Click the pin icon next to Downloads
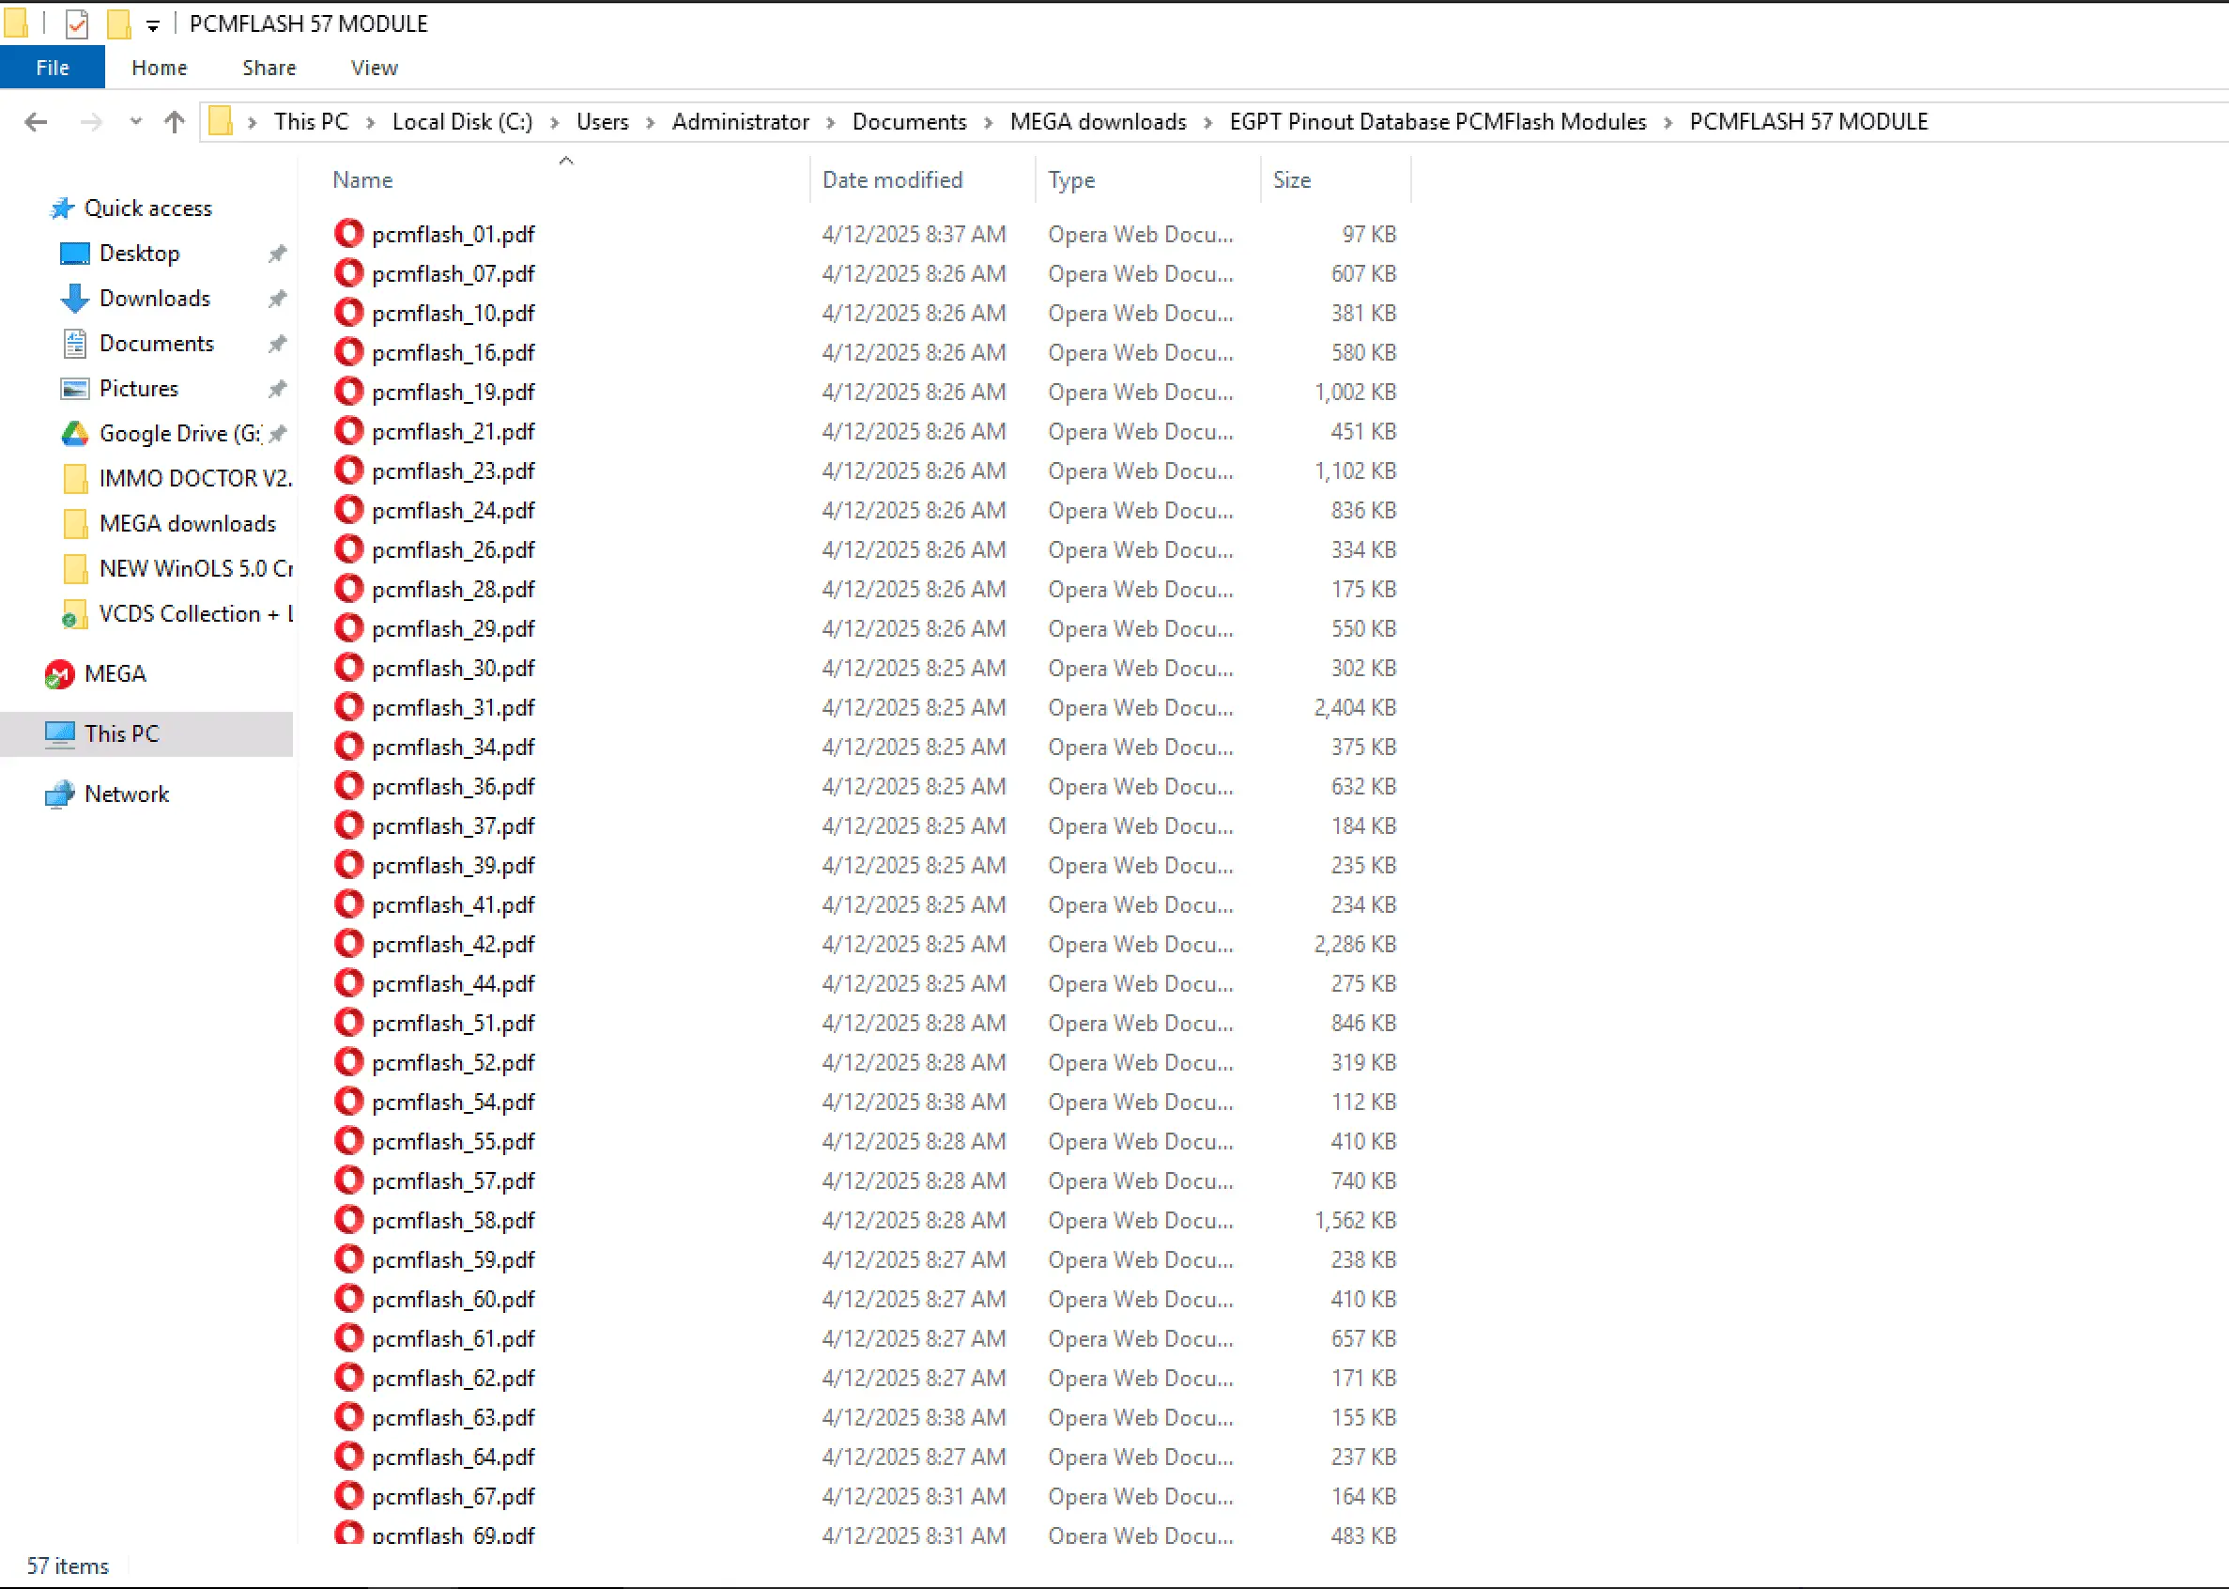Image resolution: width=2229 pixels, height=1589 pixels. (x=278, y=300)
